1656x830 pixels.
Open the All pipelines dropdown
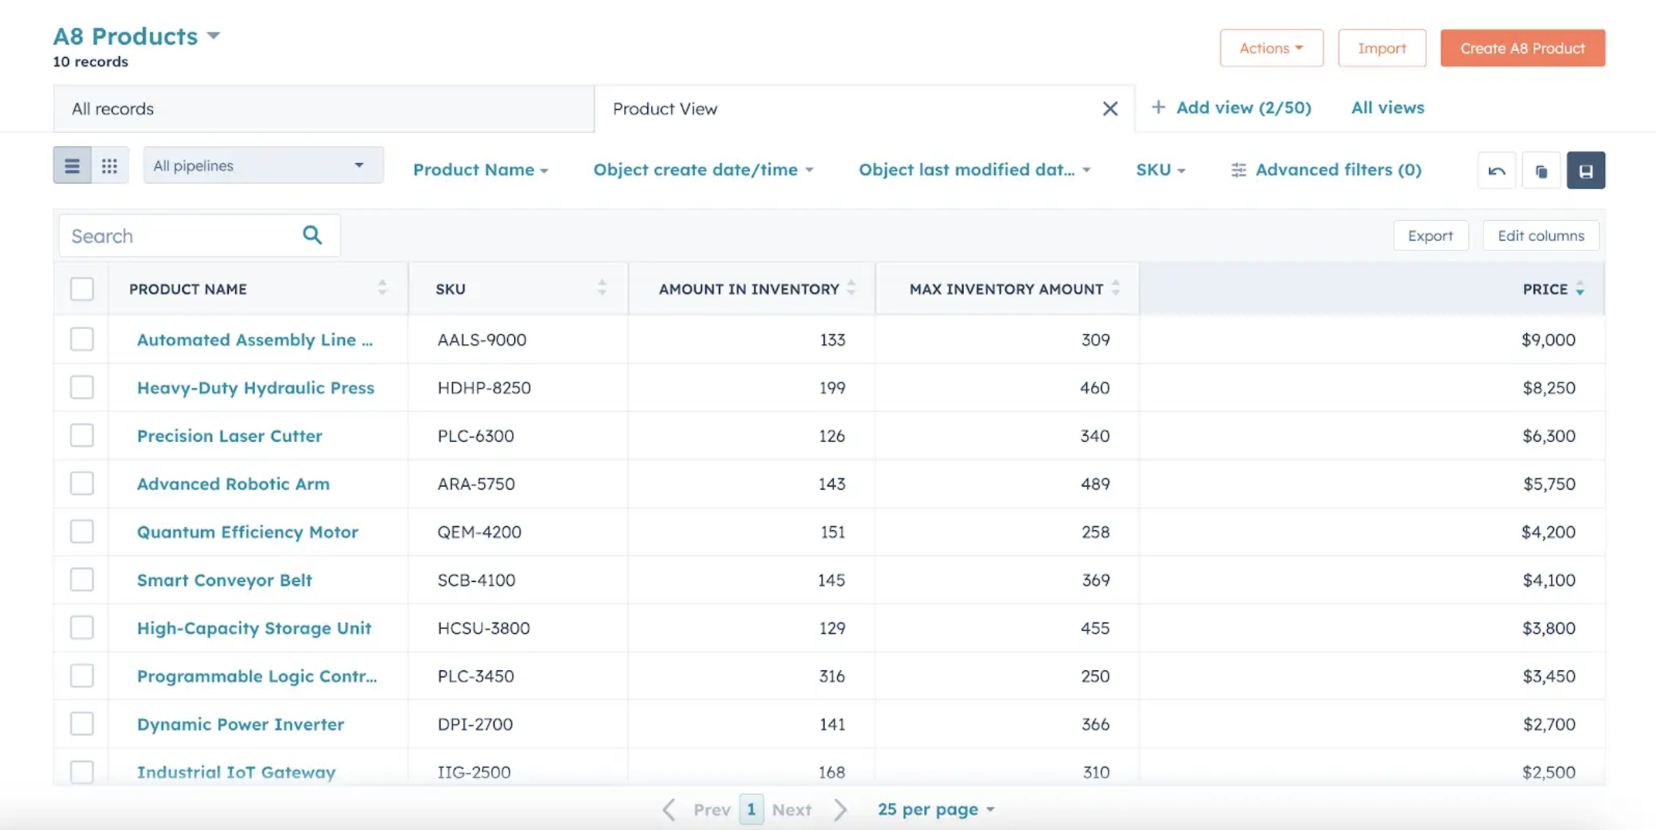pyautogui.click(x=263, y=165)
